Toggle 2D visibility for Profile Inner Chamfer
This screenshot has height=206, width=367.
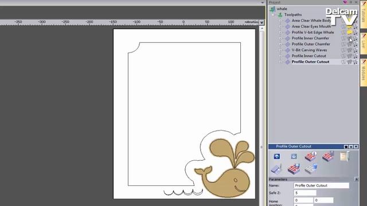click(343, 38)
